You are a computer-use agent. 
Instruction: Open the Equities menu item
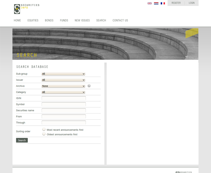tap(33, 20)
